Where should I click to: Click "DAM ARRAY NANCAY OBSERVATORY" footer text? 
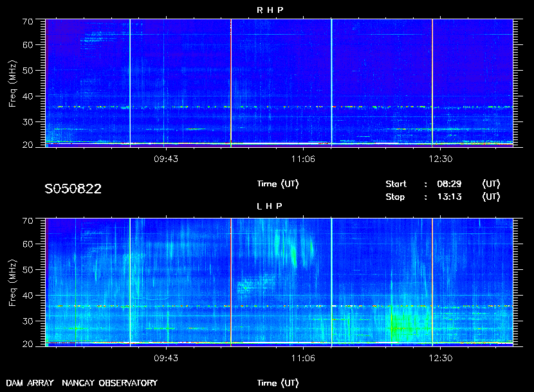[x=82, y=383]
